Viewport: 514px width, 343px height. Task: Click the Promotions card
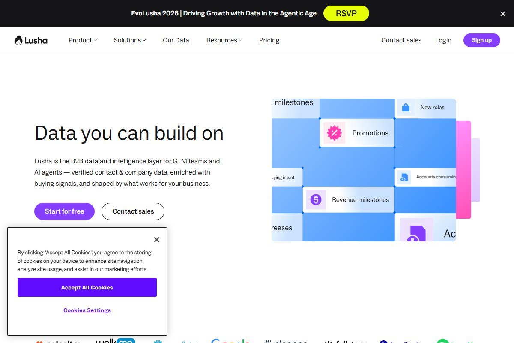357,133
